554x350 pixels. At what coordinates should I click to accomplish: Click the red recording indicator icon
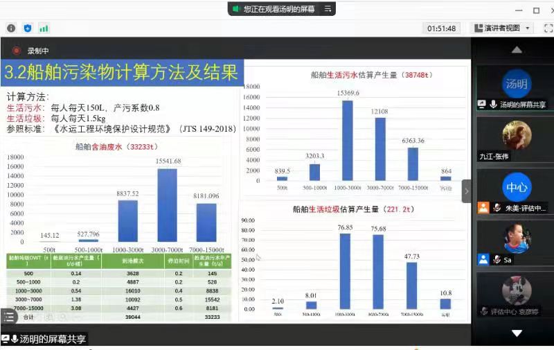(17, 51)
